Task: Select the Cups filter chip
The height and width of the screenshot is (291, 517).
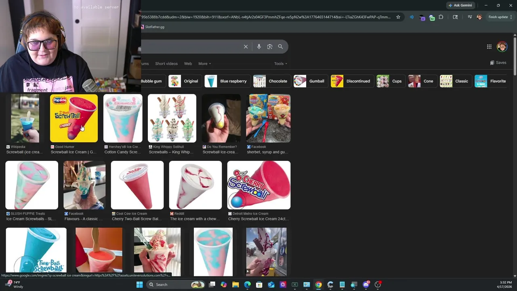Action: pos(390,81)
